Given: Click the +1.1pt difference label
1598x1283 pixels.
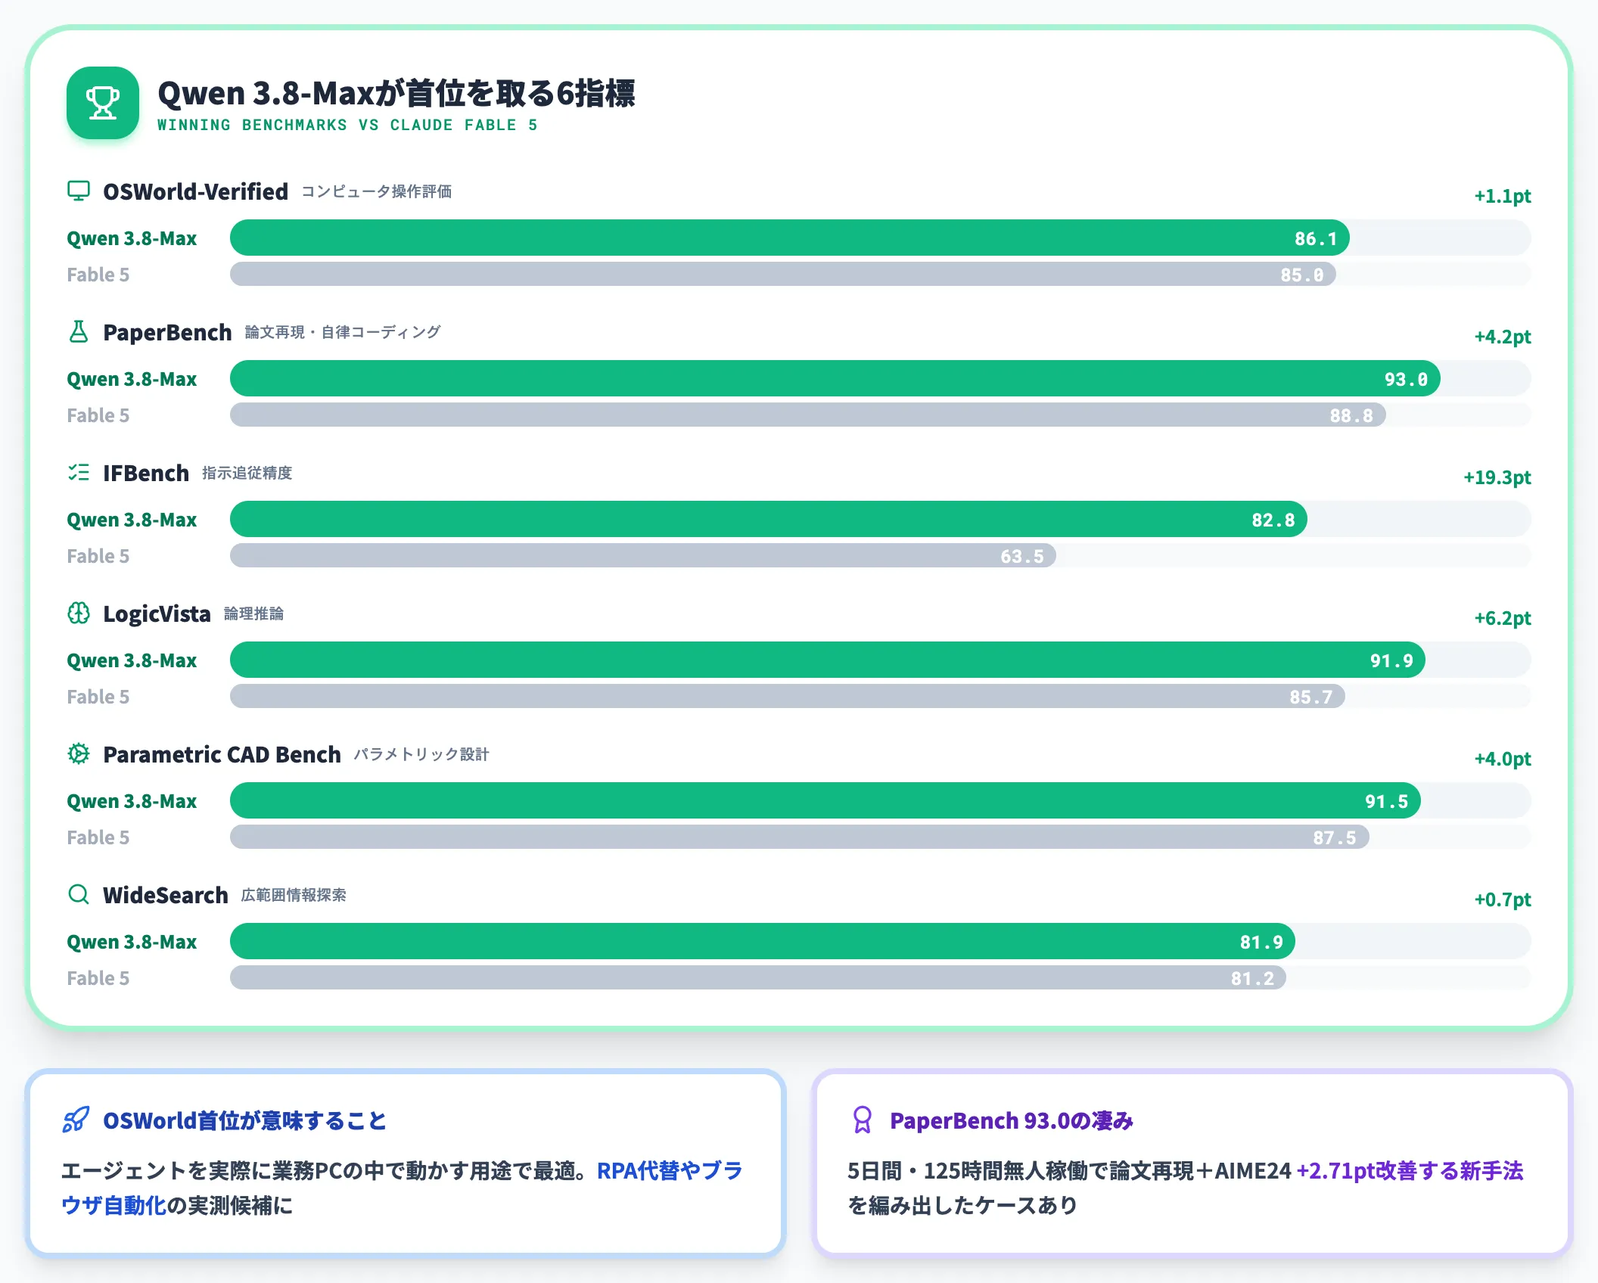Looking at the screenshot, I should tap(1502, 196).
